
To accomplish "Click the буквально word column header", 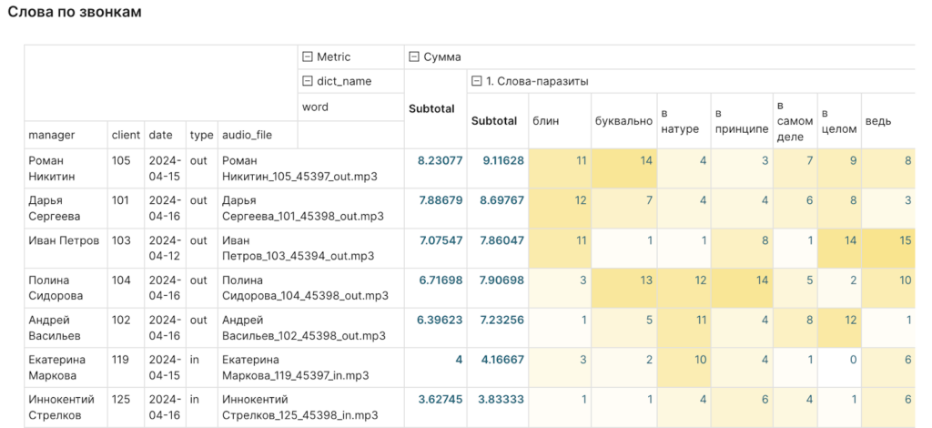I will (623, 121).
